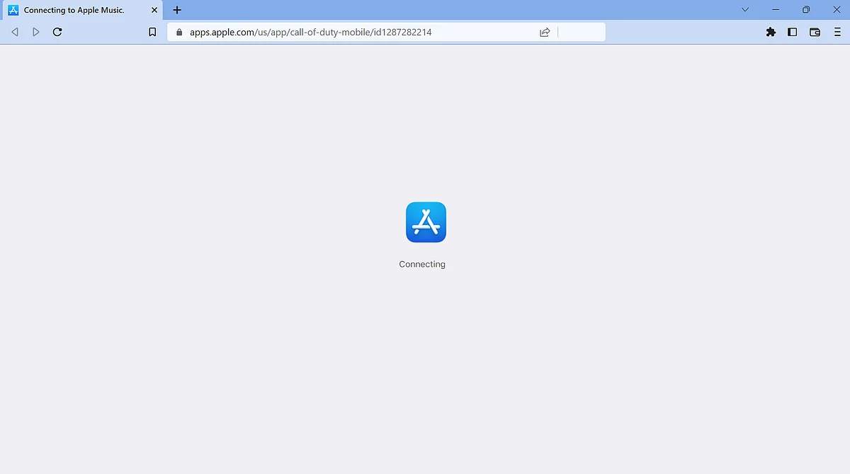Go forward to the next page

36,32
